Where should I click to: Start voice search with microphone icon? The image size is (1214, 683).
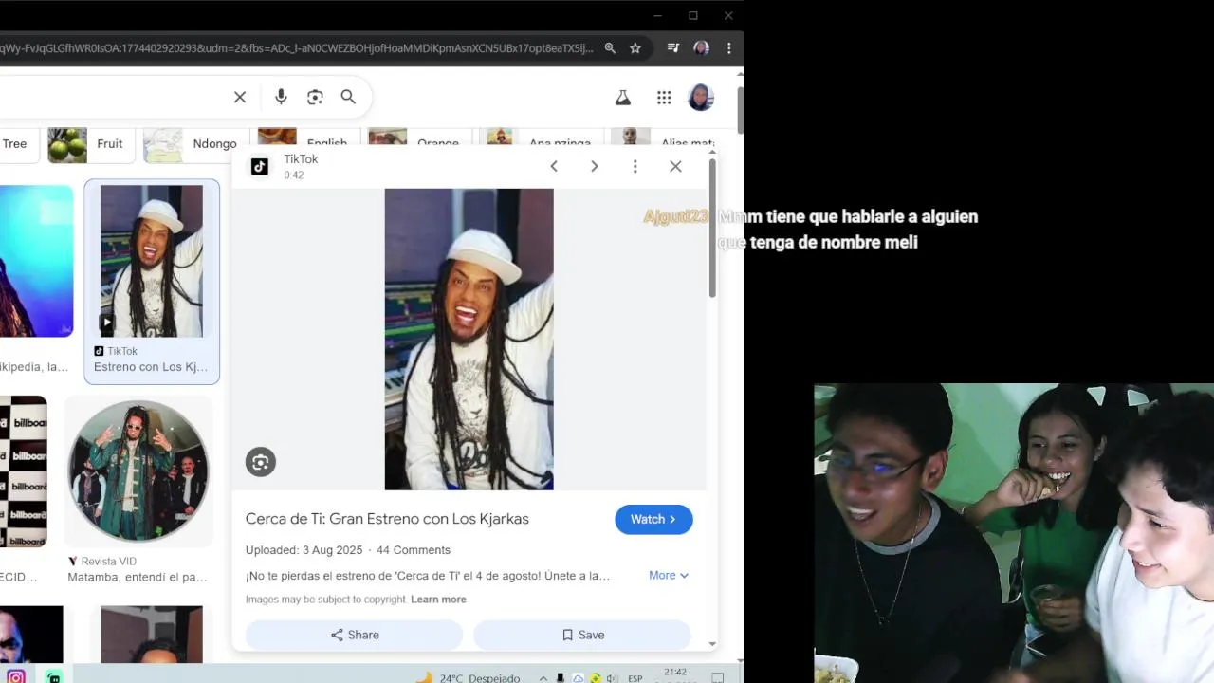point(281,97)
